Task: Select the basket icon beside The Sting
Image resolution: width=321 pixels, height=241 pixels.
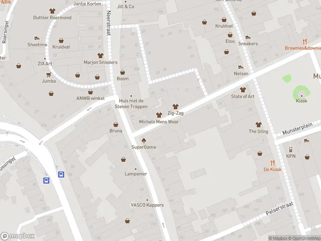Action: click(x=260, y=153)
